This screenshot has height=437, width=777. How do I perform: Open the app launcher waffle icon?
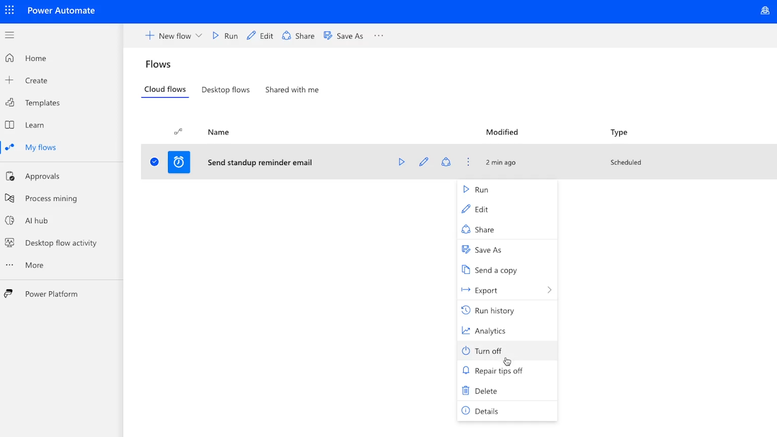tap(9, 10)
